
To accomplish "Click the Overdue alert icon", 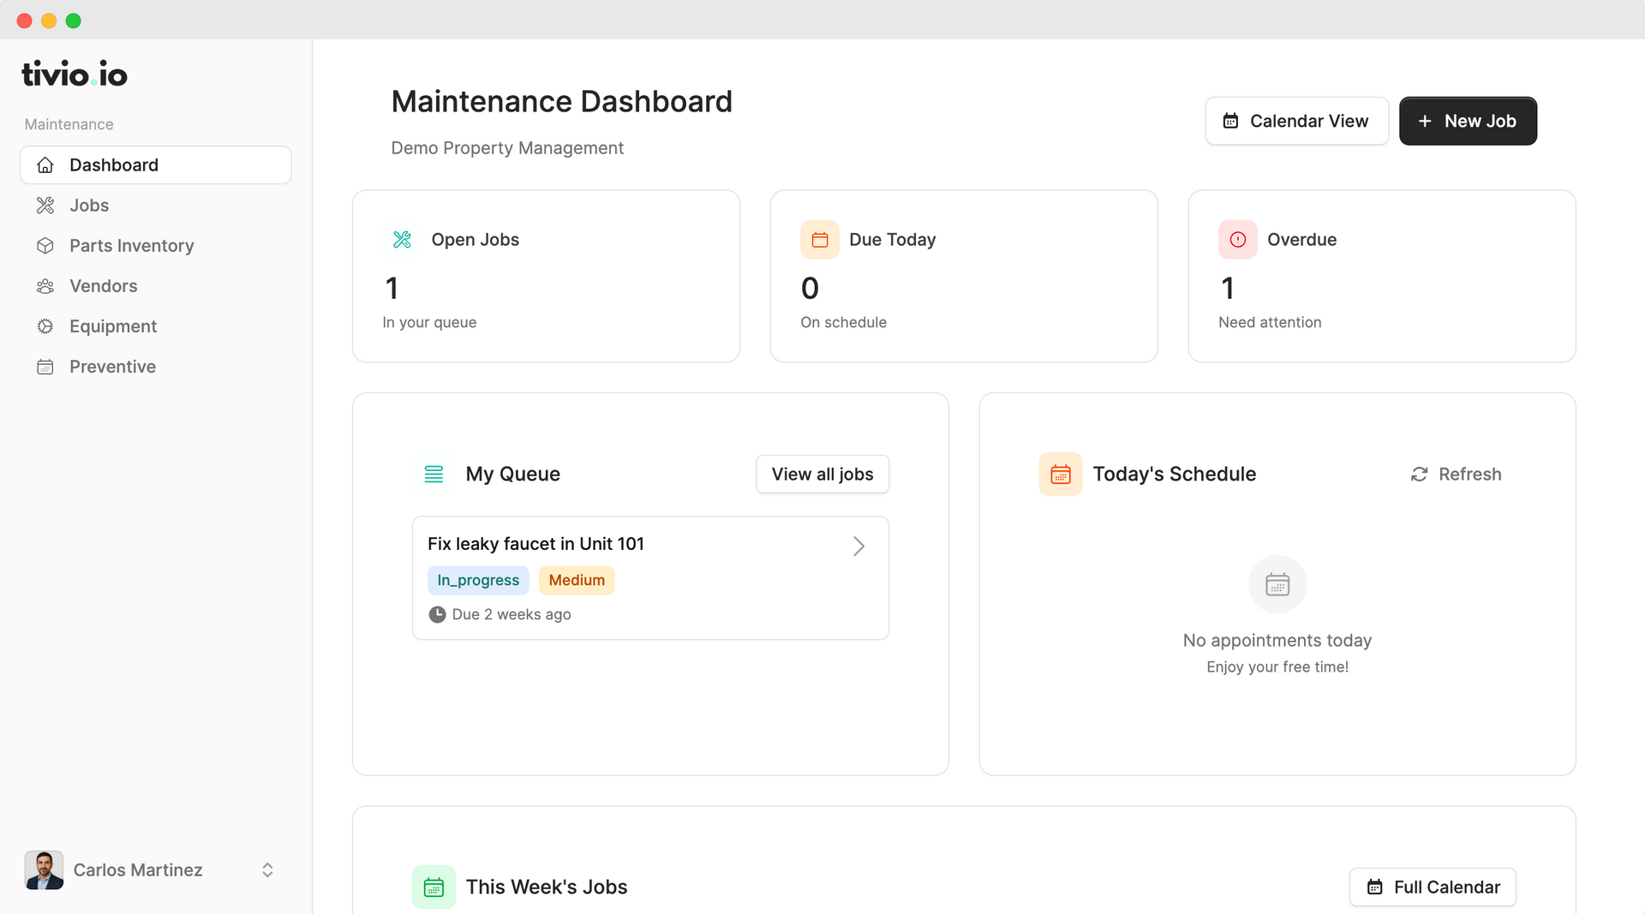I will 1237,239.
